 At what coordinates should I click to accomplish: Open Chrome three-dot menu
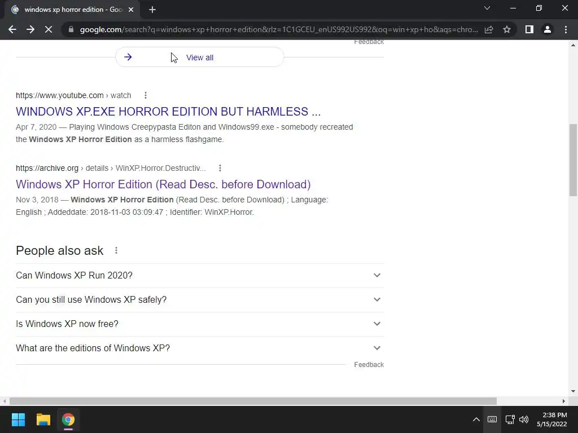[x=566, y=29]
